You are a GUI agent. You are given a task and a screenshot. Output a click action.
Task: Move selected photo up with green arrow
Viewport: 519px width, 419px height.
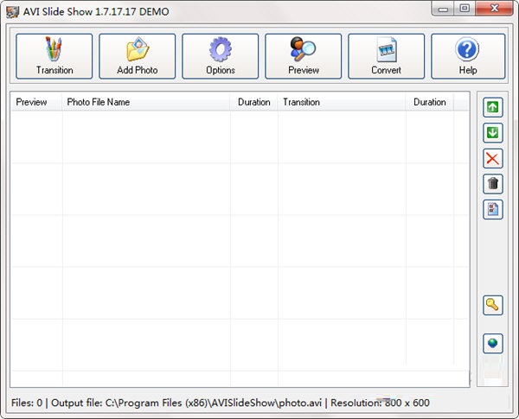493,107
